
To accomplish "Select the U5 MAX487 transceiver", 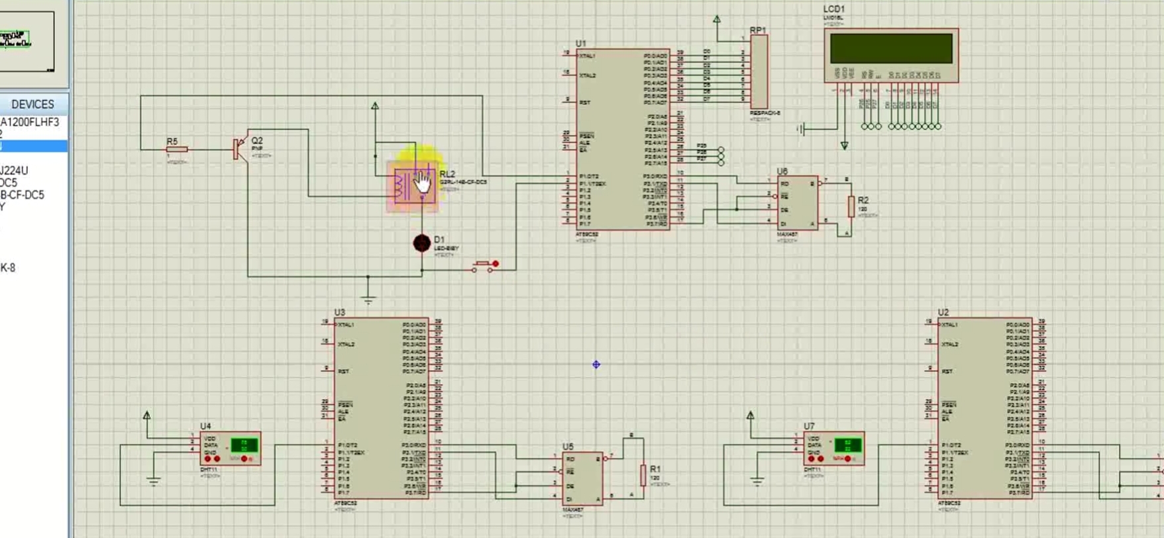I will (x=583, y=478).
